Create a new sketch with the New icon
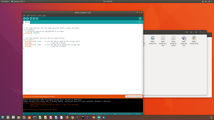214x120 pixels. point(31,18)
